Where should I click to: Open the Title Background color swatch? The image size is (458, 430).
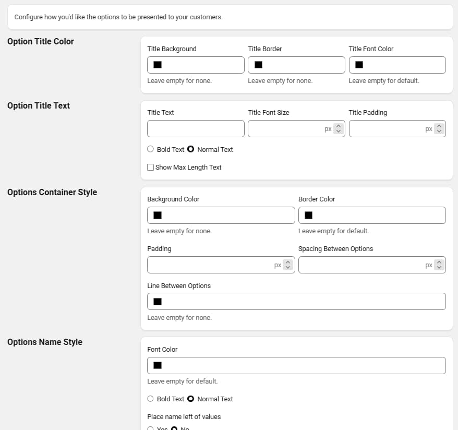click(x=158, y=65)
